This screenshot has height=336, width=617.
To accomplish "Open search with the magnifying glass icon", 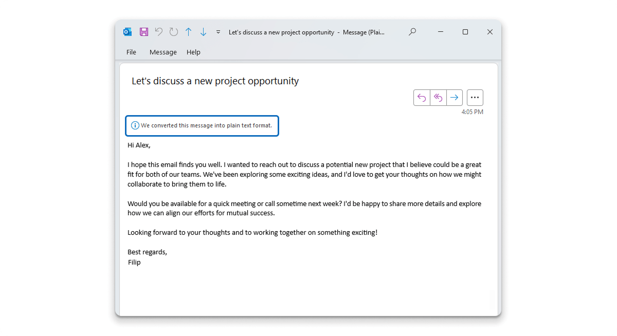I will point(412,32).
